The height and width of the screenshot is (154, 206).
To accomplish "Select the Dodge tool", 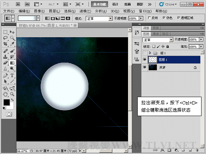I will point(12,68).
